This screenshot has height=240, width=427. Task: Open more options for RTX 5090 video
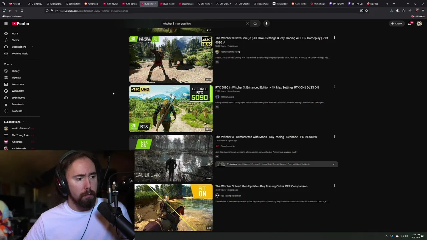coord(334,87)
